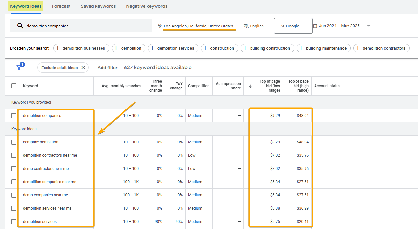This screenshot has height=229, width=418.
Task: Select the location pin icon
Action: [x=160, y=26]
